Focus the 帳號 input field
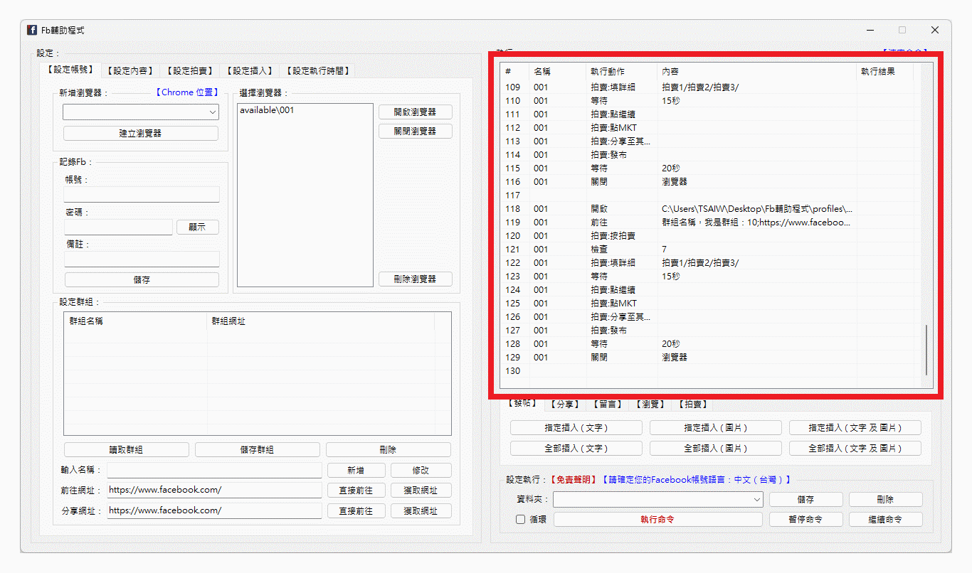Screen dimensions: 972x573 142,195
